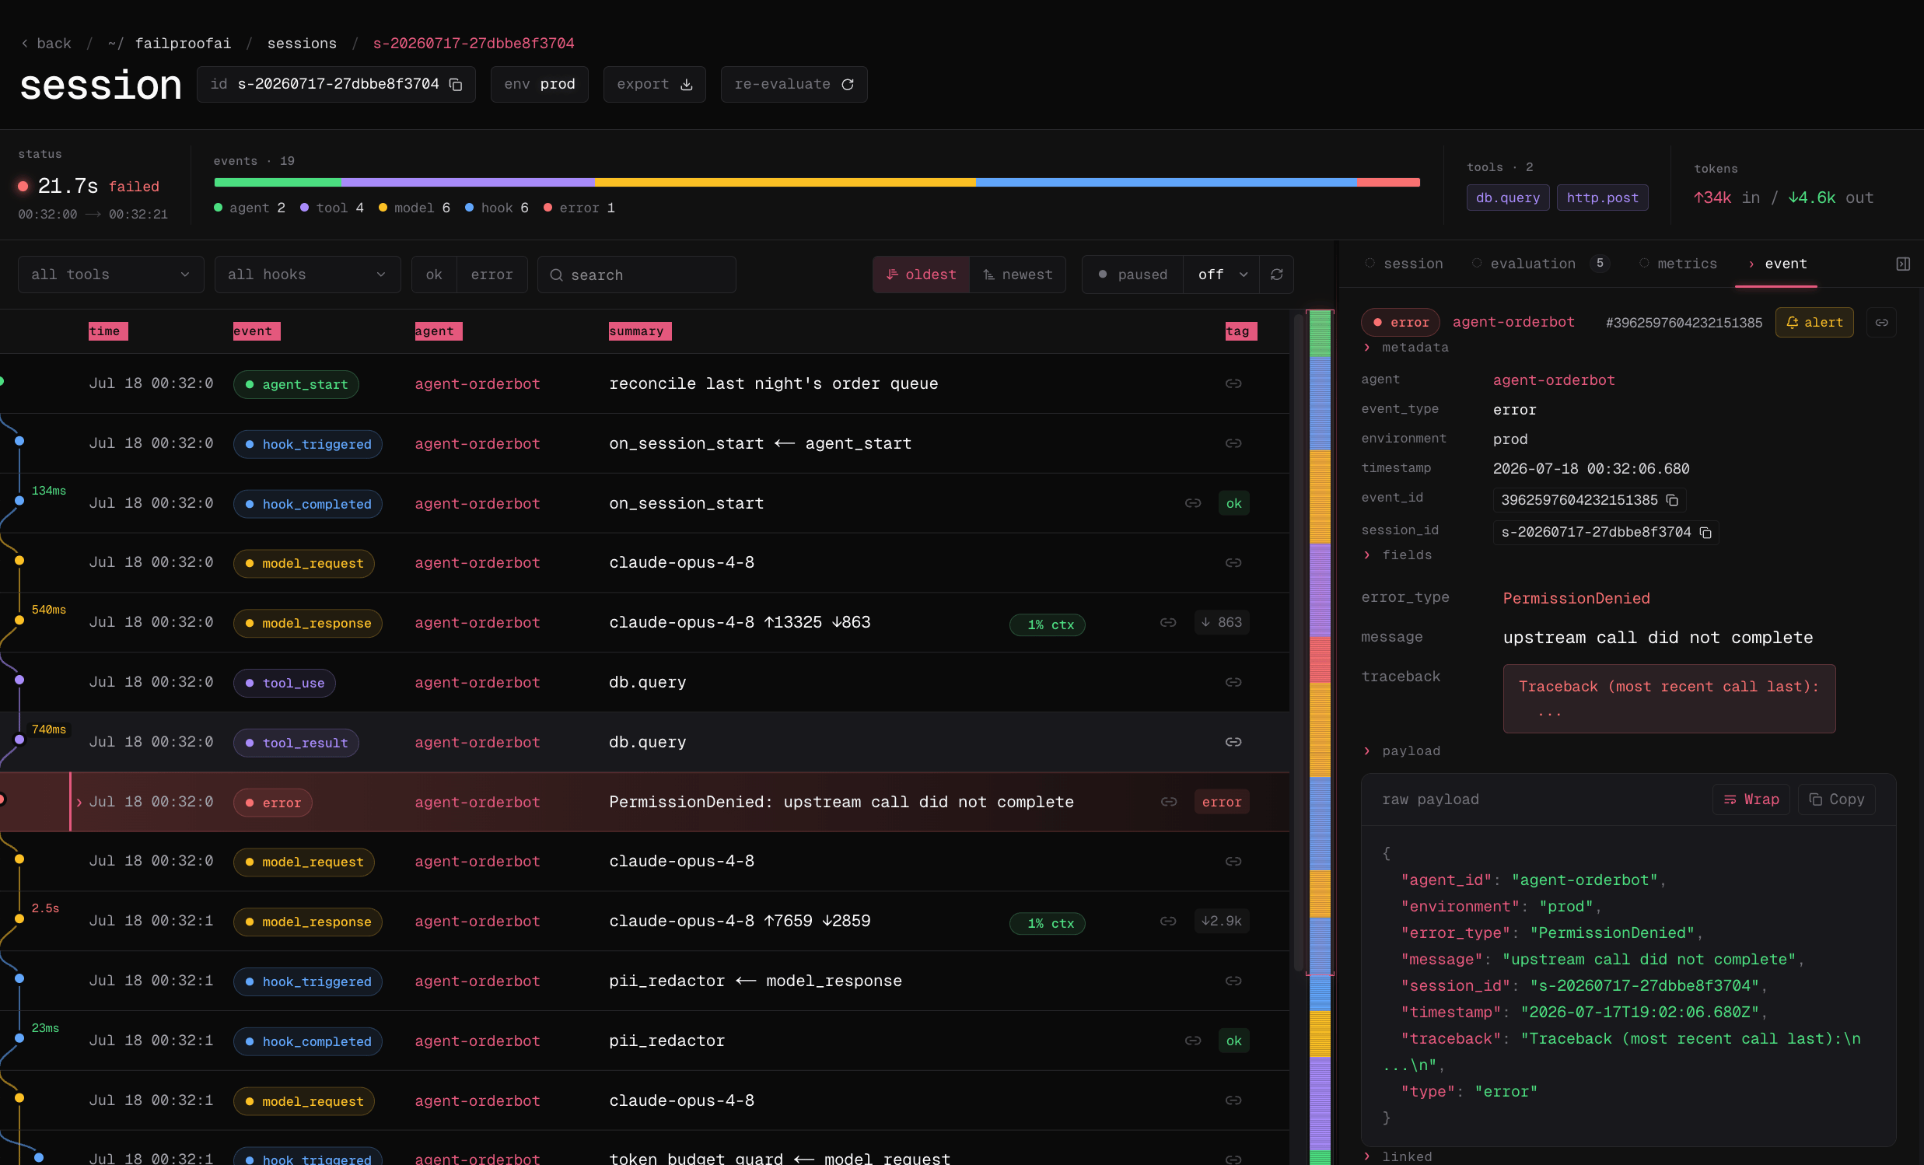Focus the search input field
The height and width of the screenshot is (1165, 1924).
[636, 275]
